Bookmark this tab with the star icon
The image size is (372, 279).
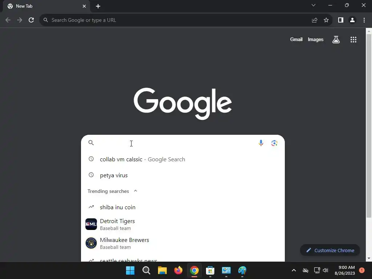pyautogui.click(x=326, y=20)
